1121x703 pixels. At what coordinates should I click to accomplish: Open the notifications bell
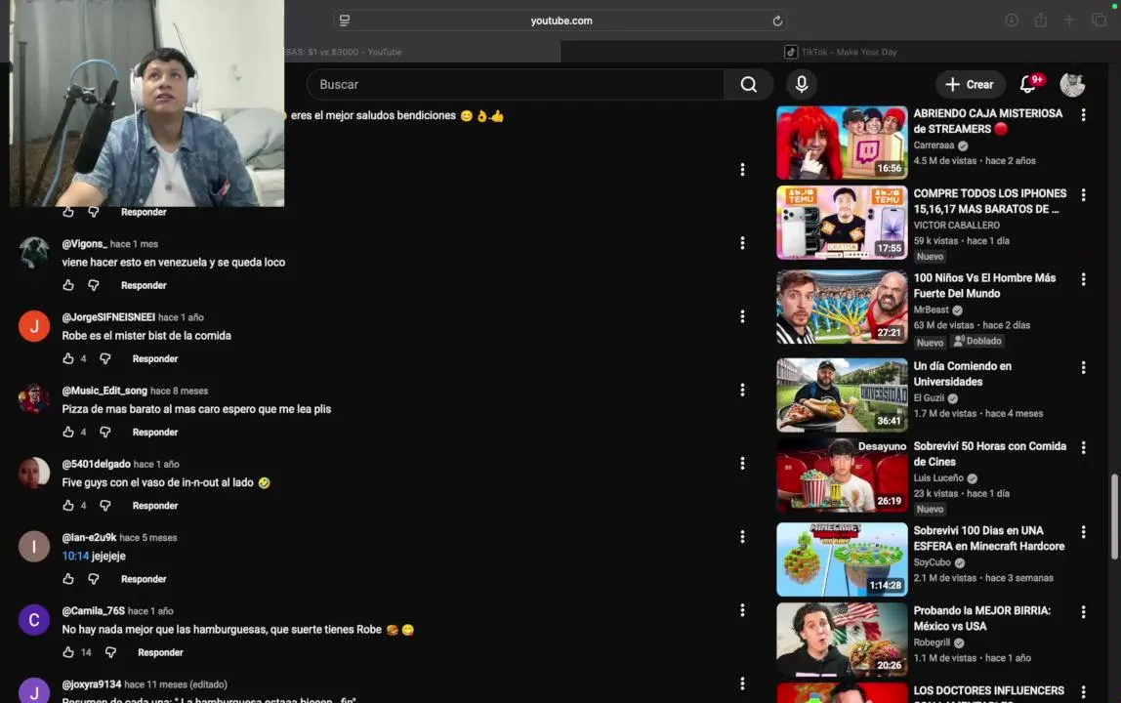1028,84
